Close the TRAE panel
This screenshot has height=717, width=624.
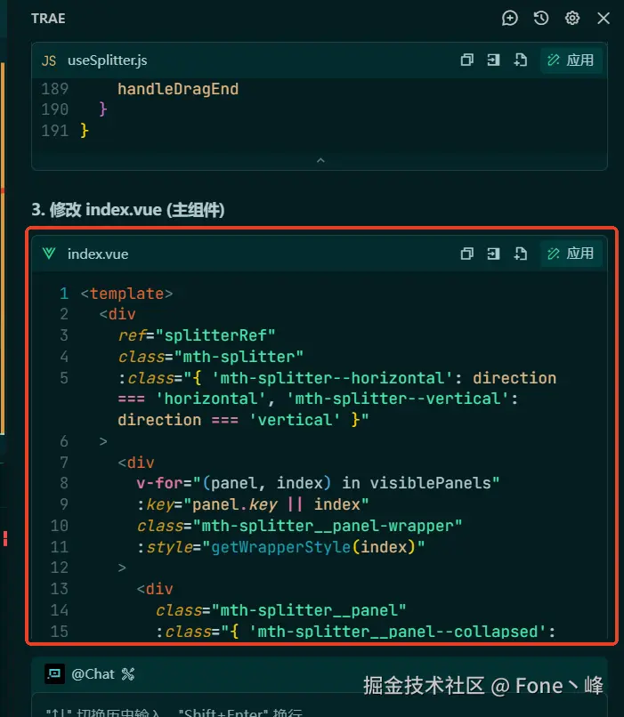604,18
